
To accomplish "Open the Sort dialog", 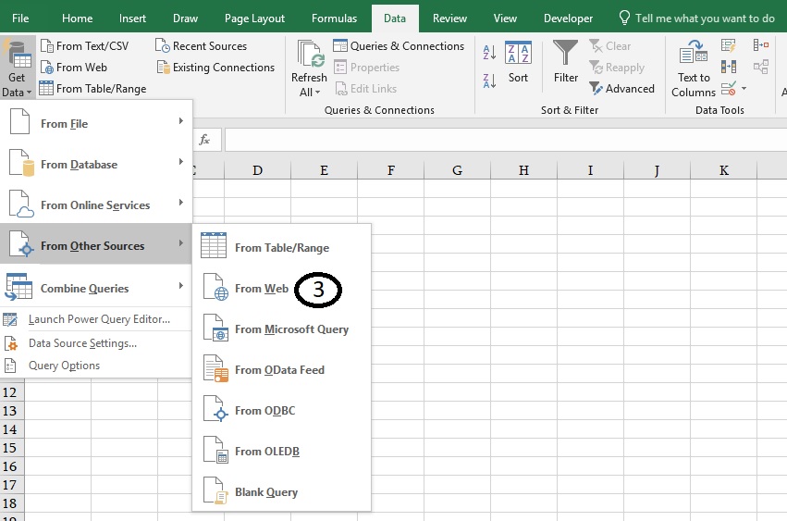I will 518,62.
